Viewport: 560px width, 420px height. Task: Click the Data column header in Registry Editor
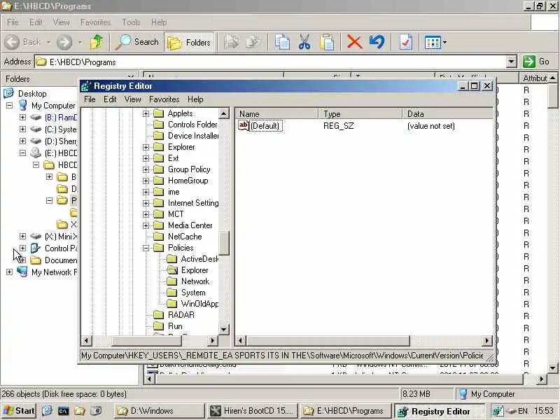click(x=448, y=114)
